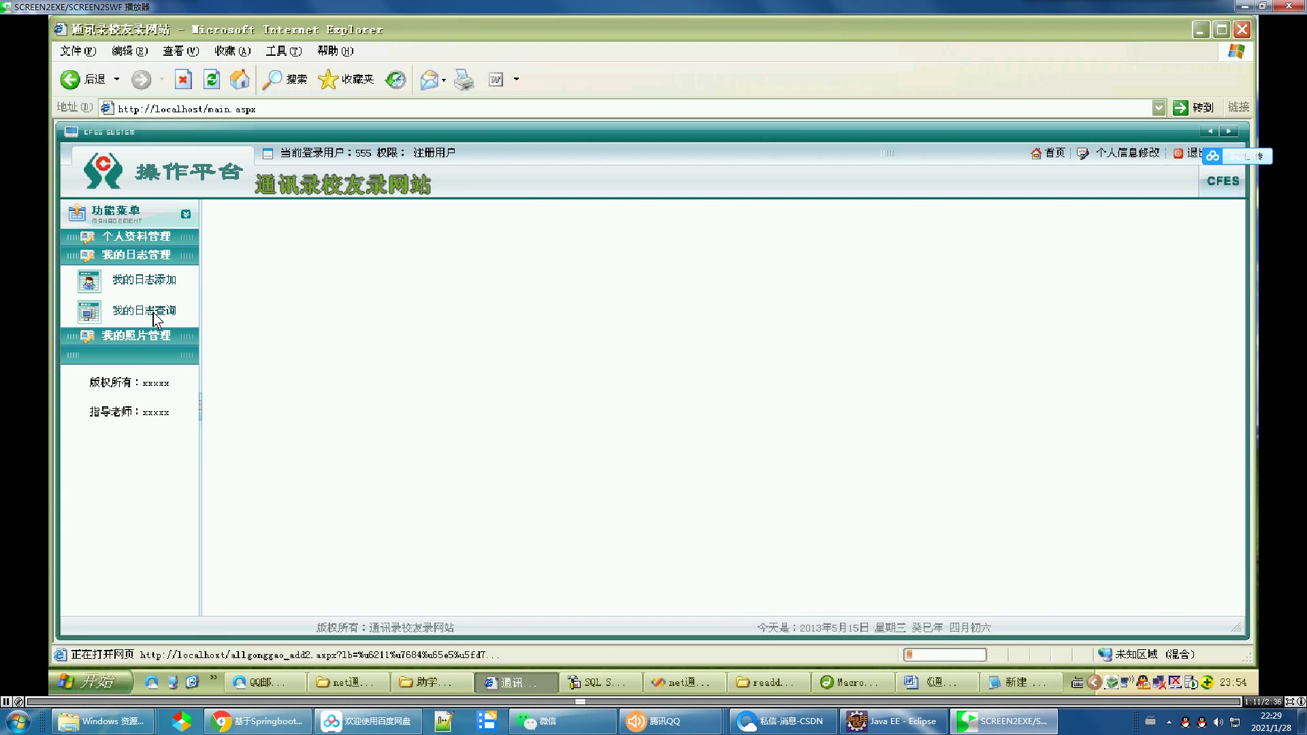The width and height of the screenshot is (1307, 735).
Task: Expand the 个人资料管理 menu section
Action: tap(136, 237)
